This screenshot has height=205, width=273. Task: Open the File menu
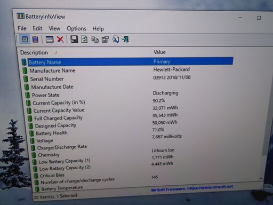coord(22,28)
